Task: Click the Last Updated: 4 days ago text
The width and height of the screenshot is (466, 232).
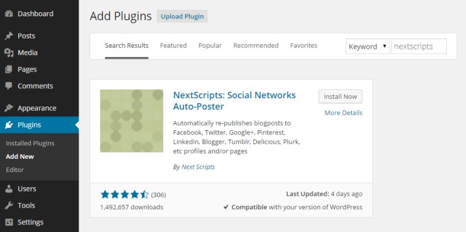Action: tap(324, 194)
